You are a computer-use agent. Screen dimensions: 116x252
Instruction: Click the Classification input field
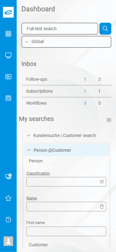point(66,182)
